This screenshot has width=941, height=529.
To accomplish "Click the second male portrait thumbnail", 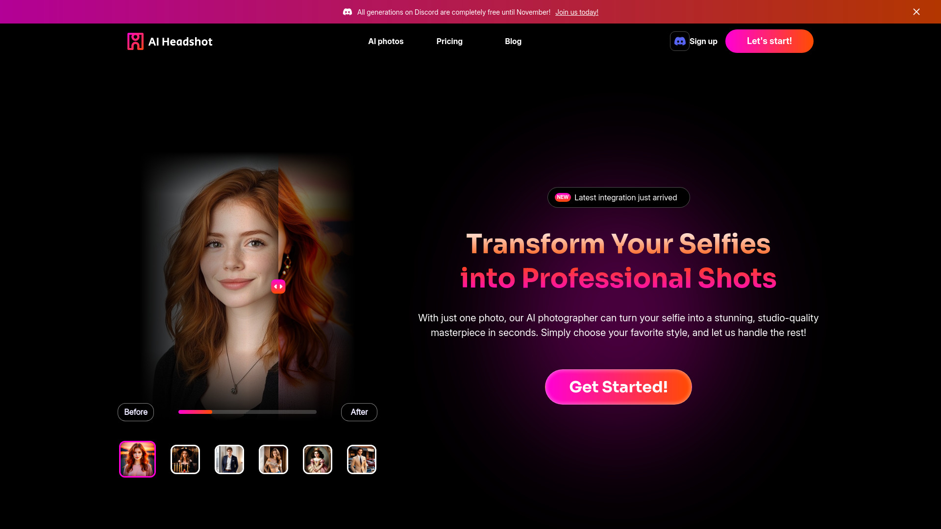I will pos(361,459).
